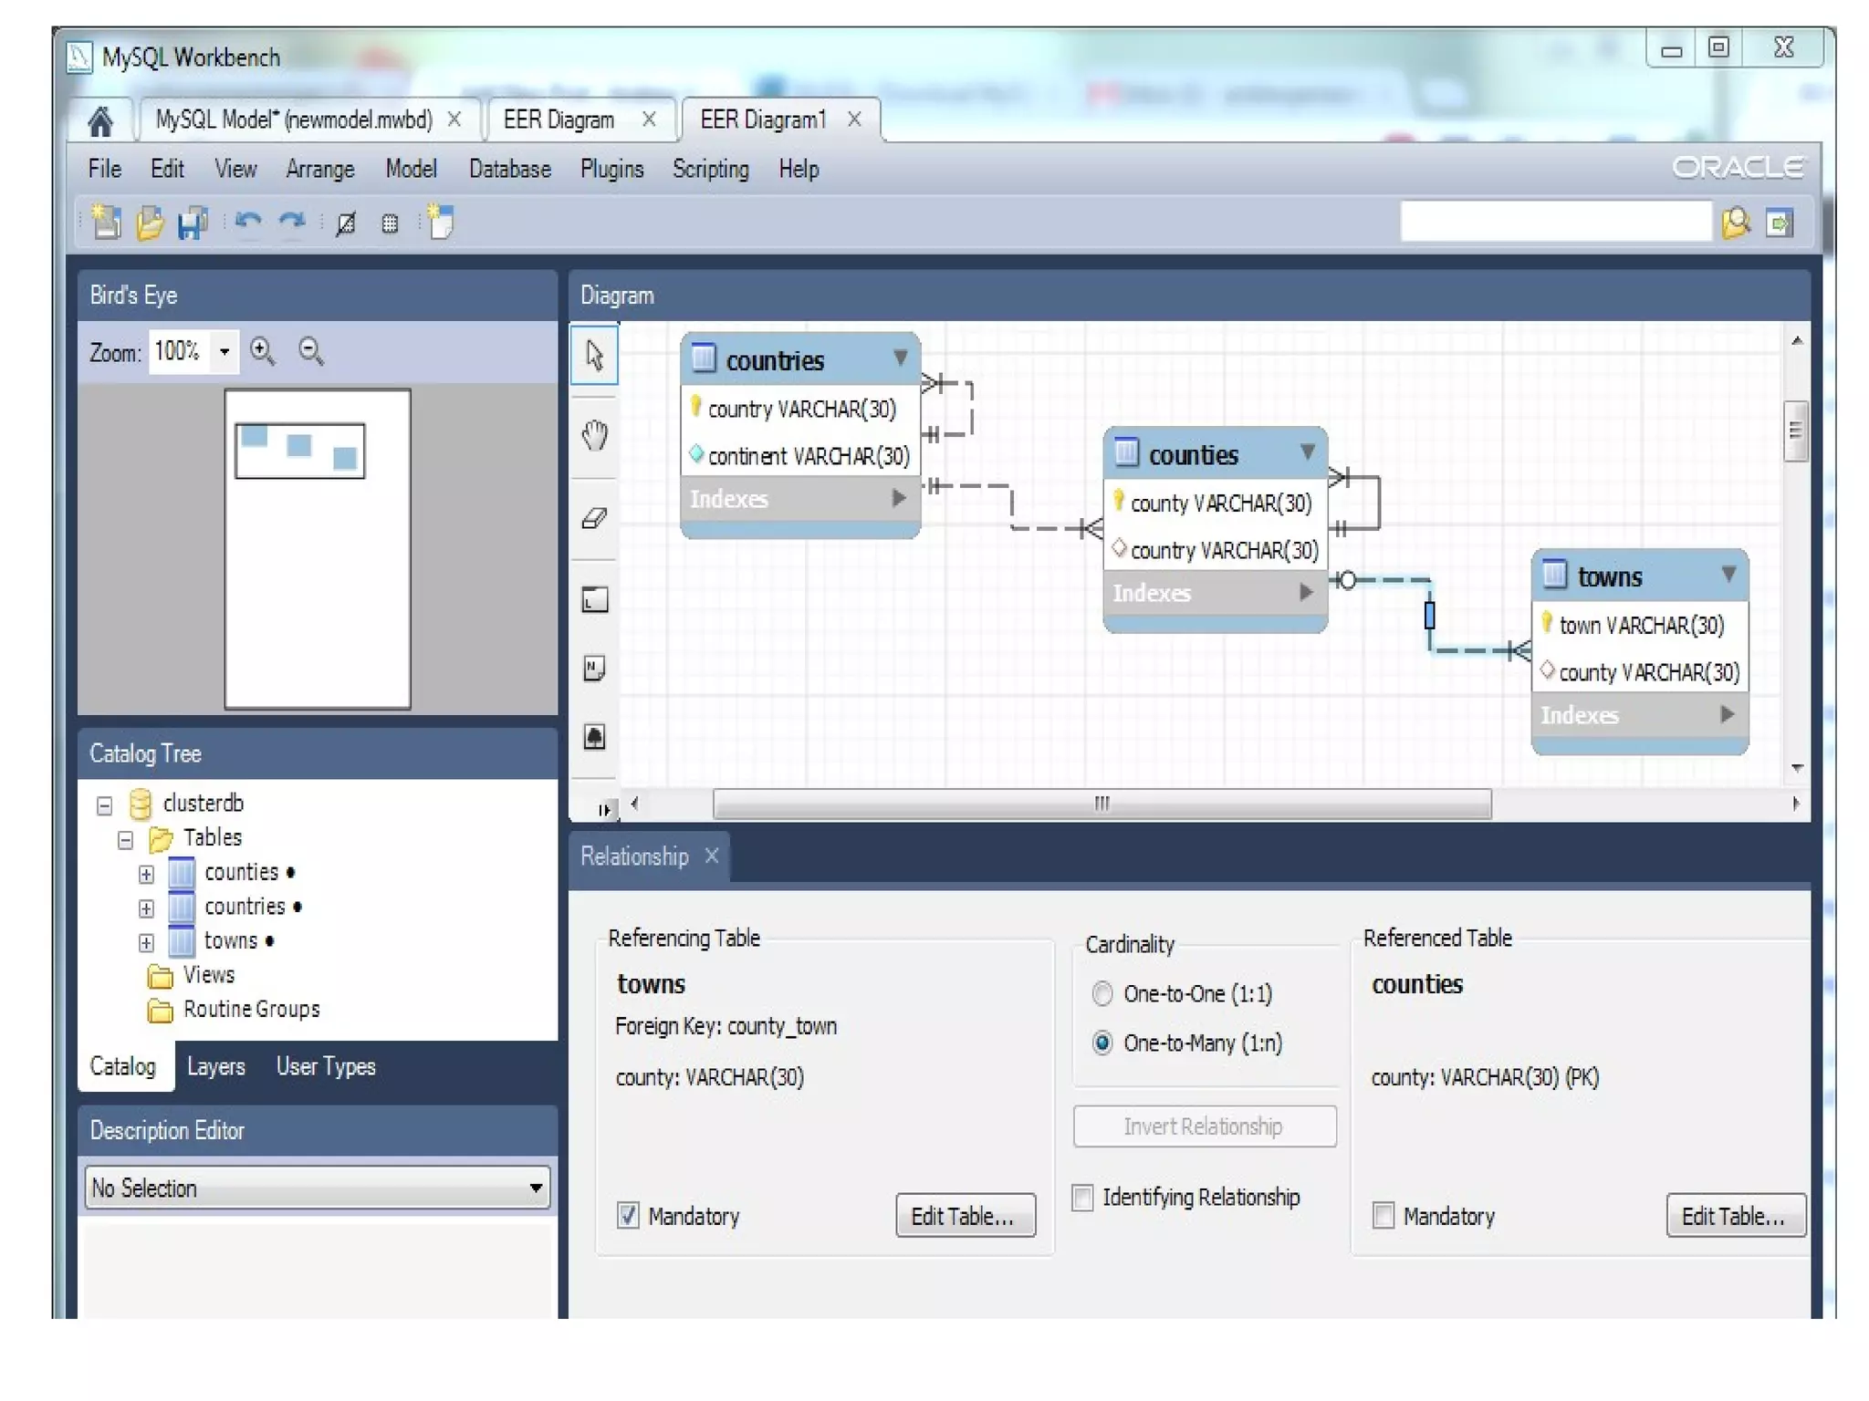Open the Database menu
The width and height of the screenshot is (1869, 1401).
coord(509,170)
